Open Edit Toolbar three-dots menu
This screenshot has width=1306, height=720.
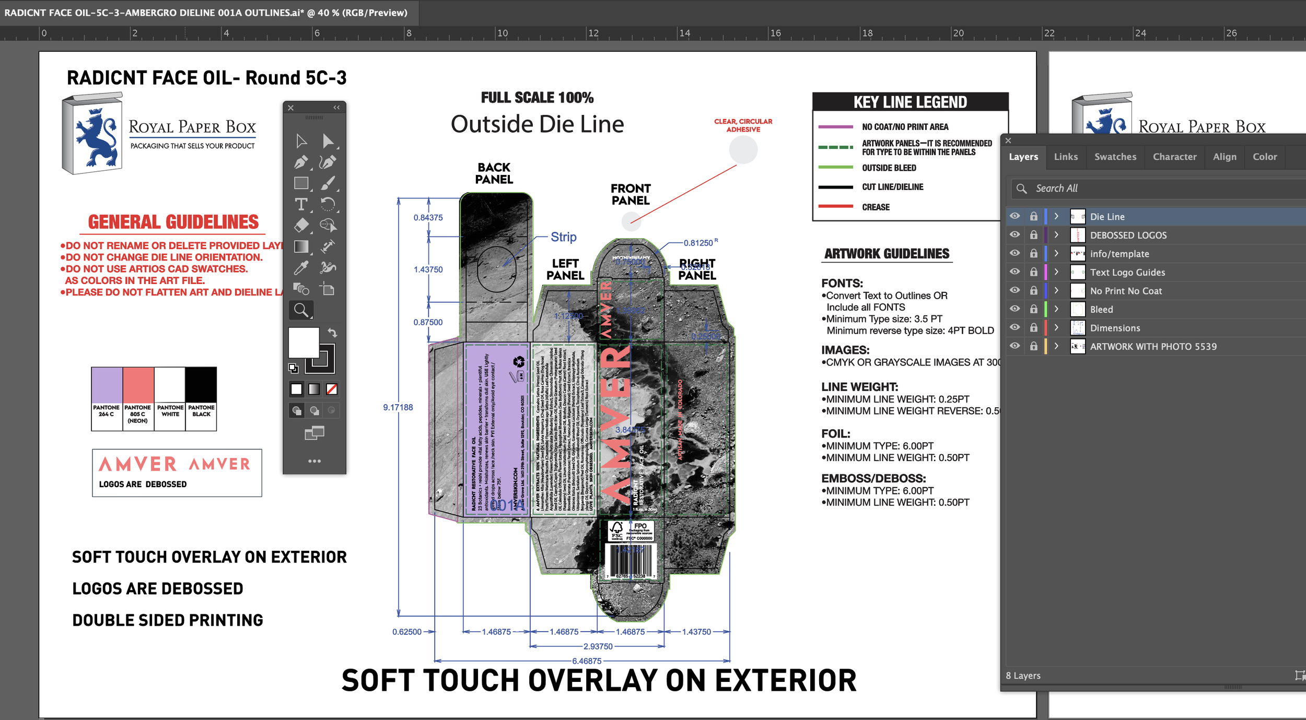[x=314, y=461]
